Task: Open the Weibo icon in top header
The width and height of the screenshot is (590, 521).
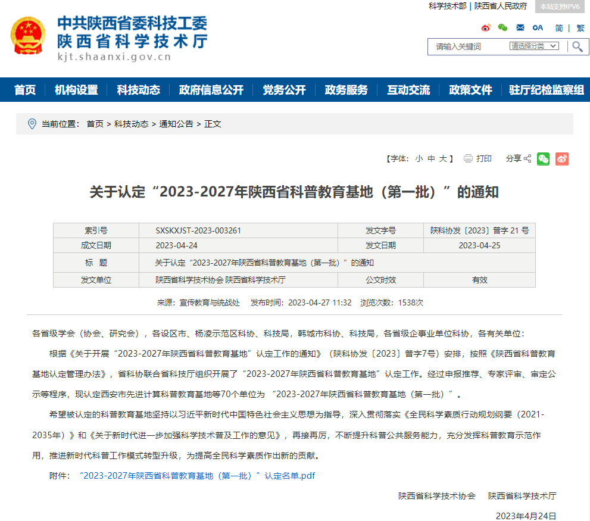Action: (486, 28)
